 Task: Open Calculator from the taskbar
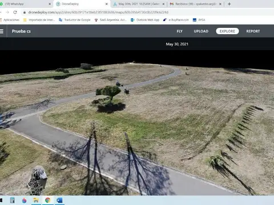pos(12,200)
